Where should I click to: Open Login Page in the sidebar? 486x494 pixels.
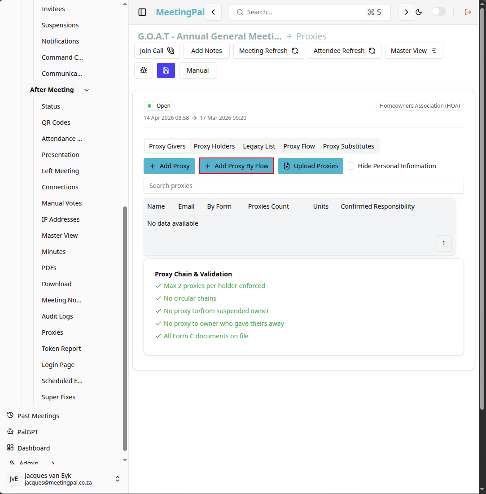click(x=58, y=365)
